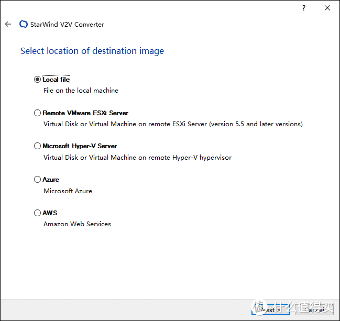Select the AWS radio button
This screenshot has width=340, height=321.
pos(37,213)
